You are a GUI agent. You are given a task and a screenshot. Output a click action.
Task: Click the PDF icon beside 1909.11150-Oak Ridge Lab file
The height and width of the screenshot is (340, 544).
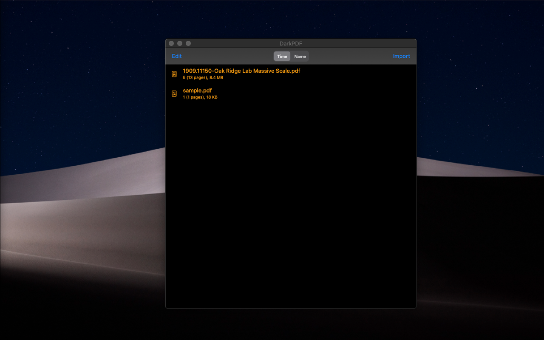pos(174,74)
